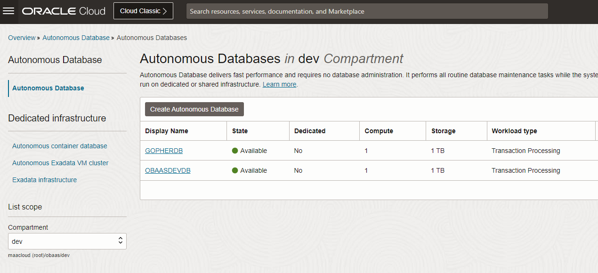
Task: Open the GOPHERDB database details
Action: [164, 150]
